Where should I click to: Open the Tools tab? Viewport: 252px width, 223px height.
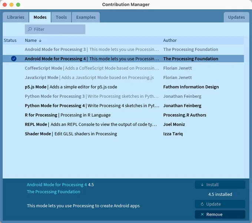click(61, 17)
